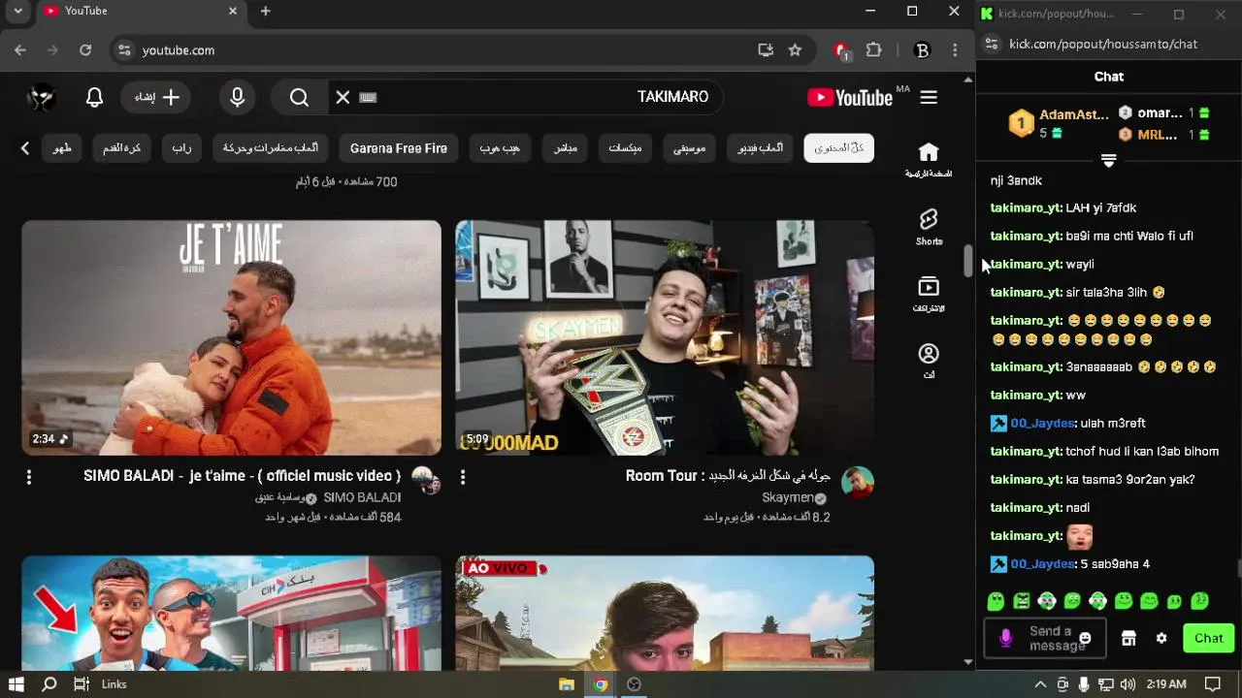The height and width of the screenshot is (698, 1242).
Task: Open Subscriptions icon in YouTube sidebar
Action: coord(929,294)
